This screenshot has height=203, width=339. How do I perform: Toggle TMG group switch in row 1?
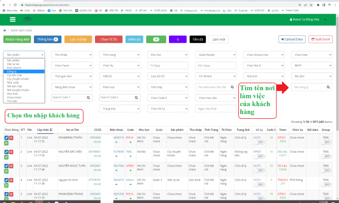click(325, 142)
